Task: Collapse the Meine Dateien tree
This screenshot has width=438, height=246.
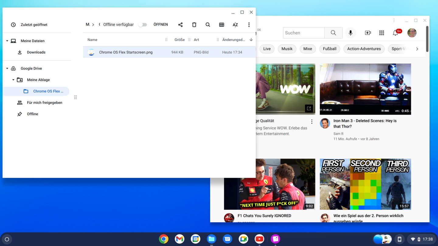Action: tap(7, 41)
